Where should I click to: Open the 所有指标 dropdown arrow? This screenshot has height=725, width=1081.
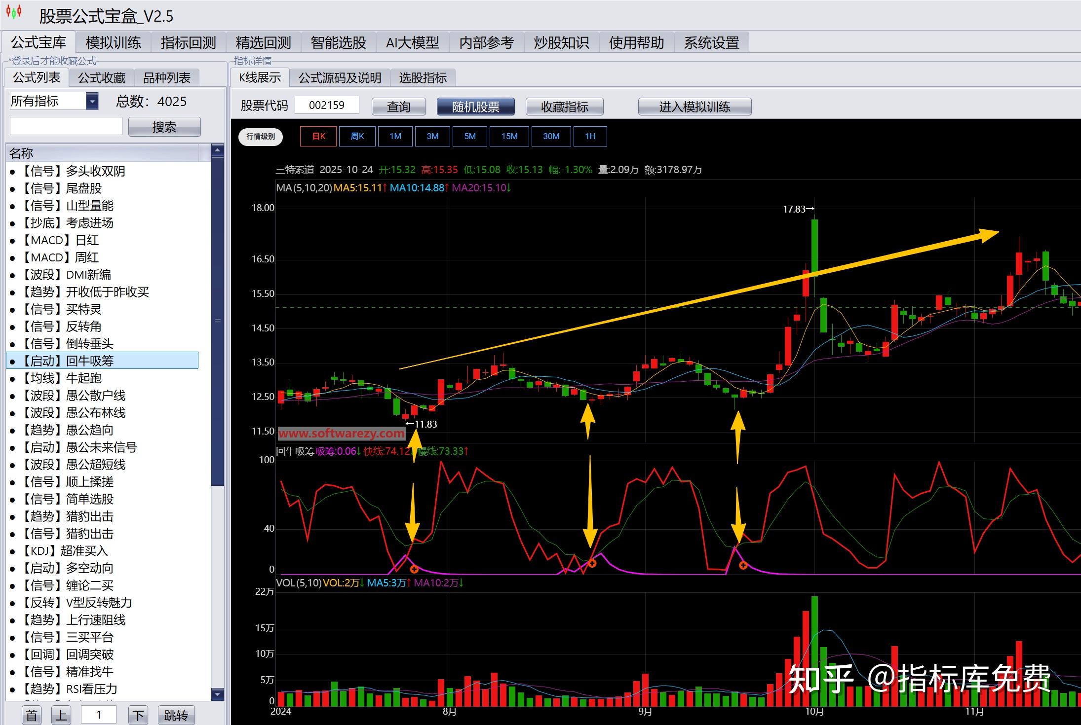click(92, 101)
